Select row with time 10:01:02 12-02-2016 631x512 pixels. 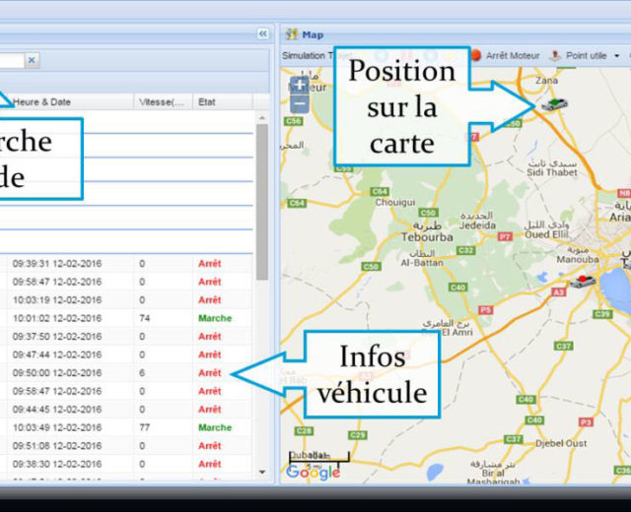[x=57, y=318]
